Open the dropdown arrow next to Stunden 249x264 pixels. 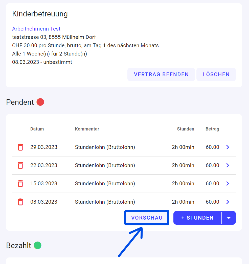point(229,218)
